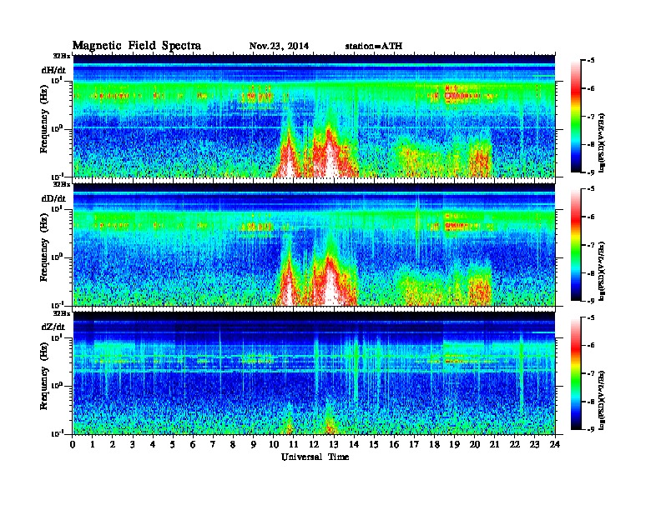This screenshot has width=661, height=510.
Task: Click the "Universal Time" axis title
Action: coord(315,457)
